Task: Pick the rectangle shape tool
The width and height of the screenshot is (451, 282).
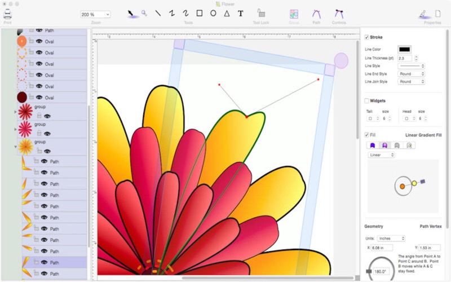Action: [x=200, y=13]
